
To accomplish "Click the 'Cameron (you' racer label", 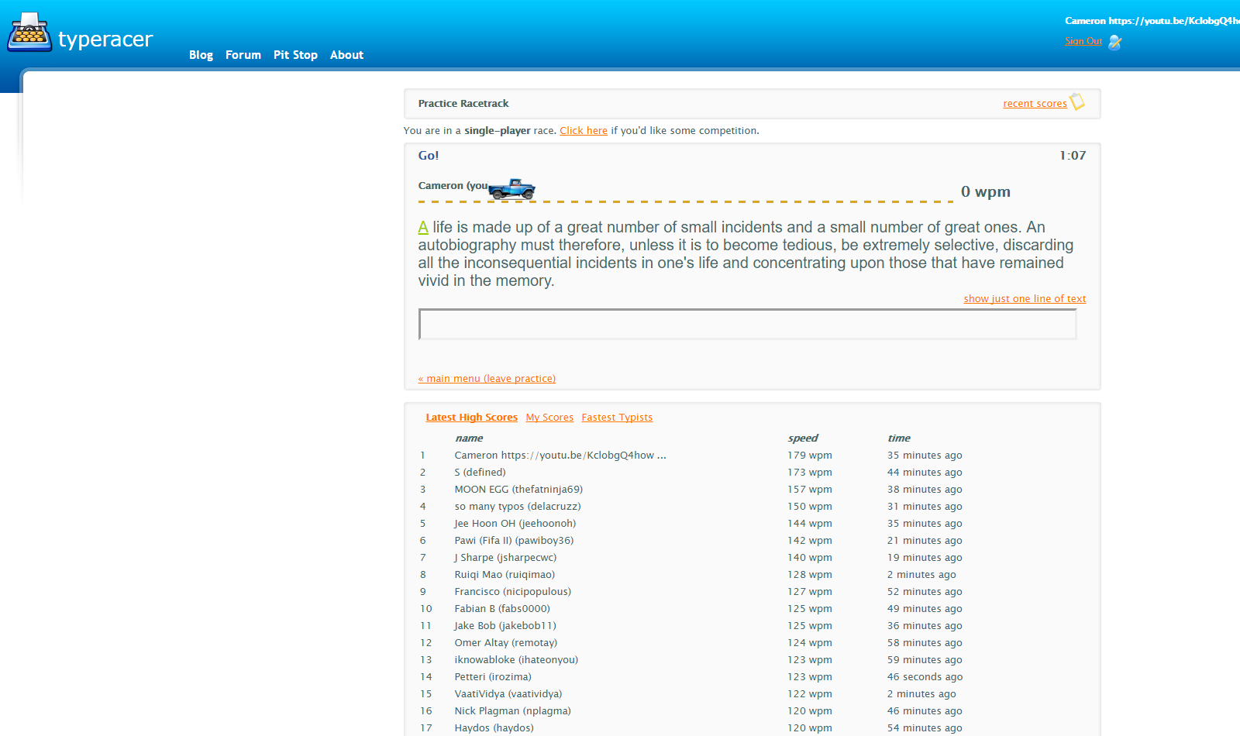I will pyautogui.click(x=453, y=186).
